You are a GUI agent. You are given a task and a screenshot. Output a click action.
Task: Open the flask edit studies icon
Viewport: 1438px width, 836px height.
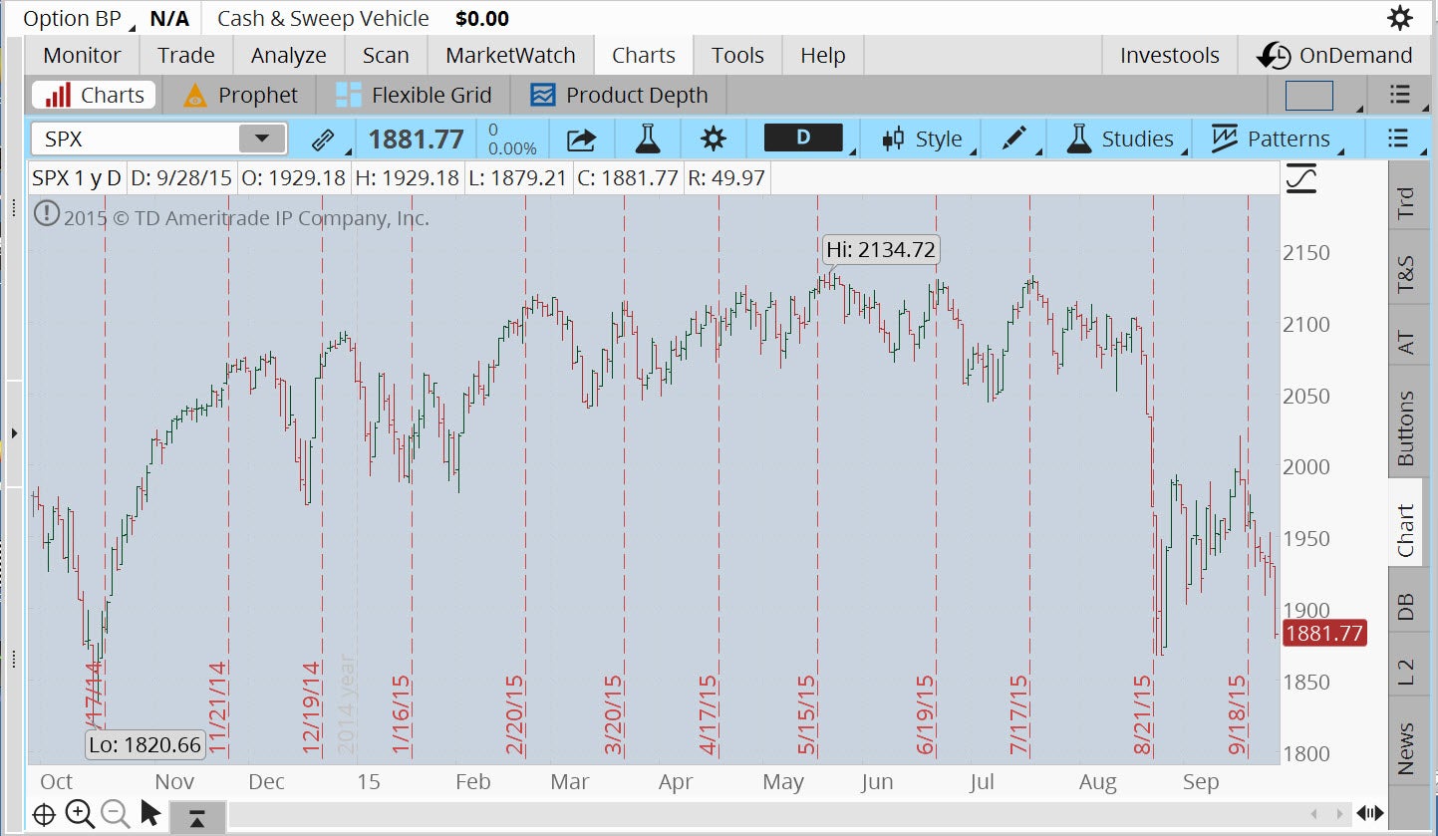[x=648, y=139]
